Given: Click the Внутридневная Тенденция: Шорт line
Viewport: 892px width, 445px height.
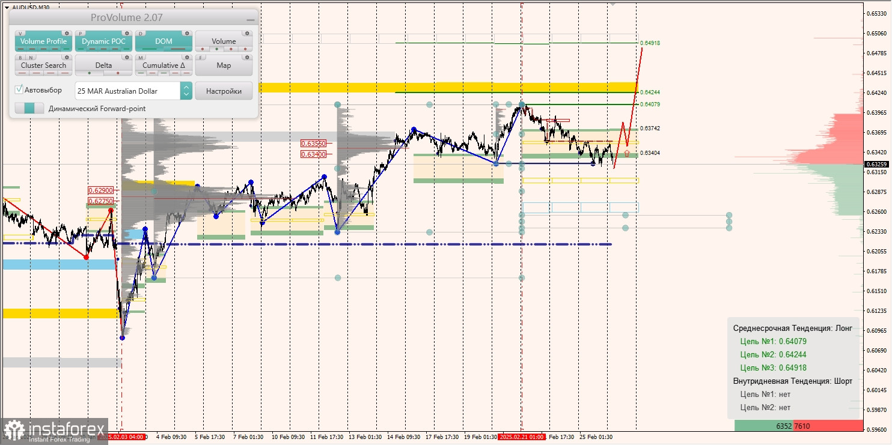Looking at the screenshot, I should [x=793, y=381].
